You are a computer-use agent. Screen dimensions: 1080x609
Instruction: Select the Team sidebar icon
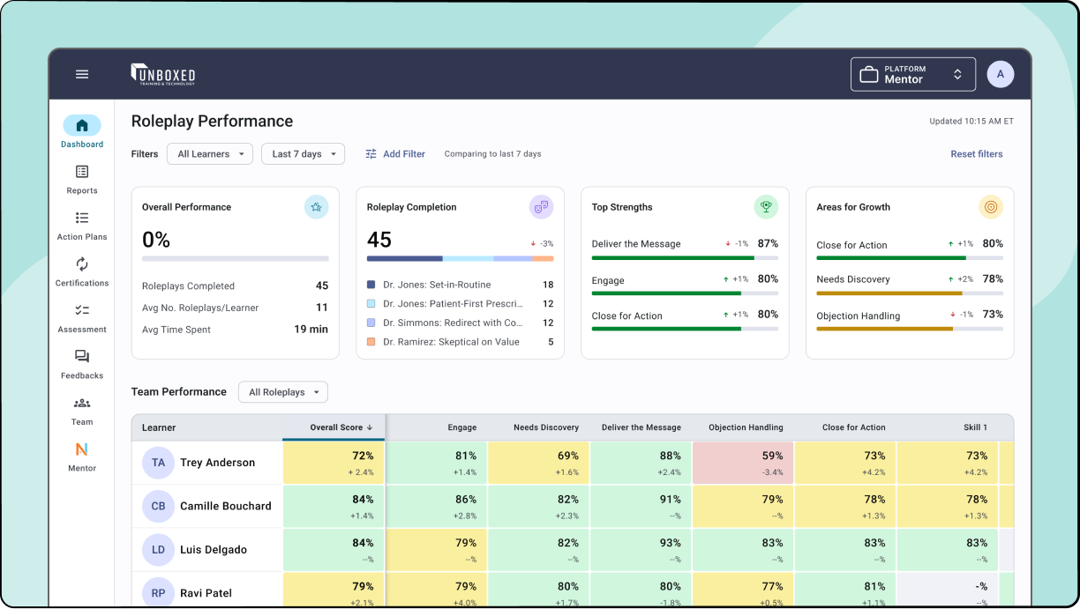coord(81,412)
